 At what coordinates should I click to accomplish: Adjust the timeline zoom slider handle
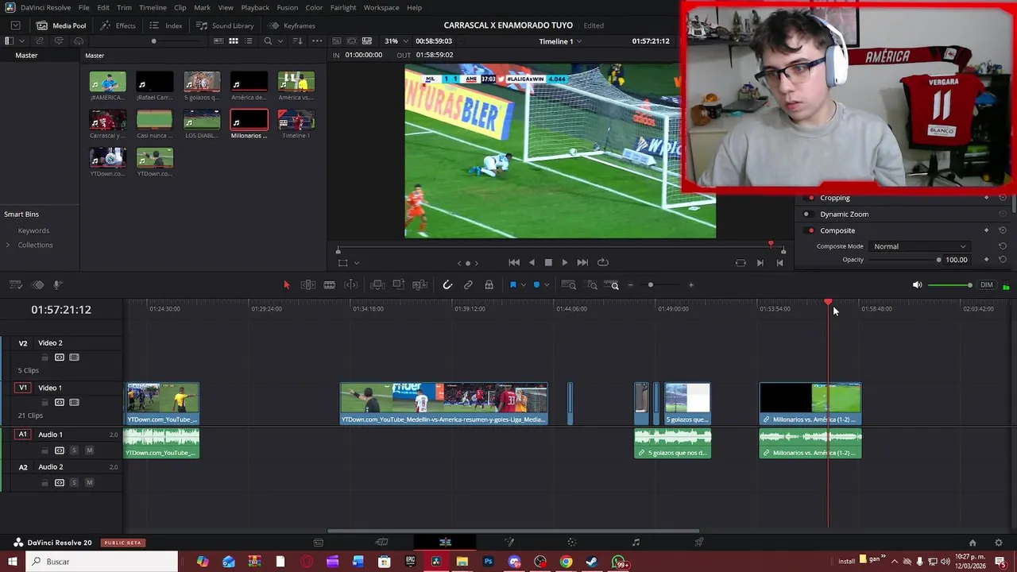pos(651,285)
